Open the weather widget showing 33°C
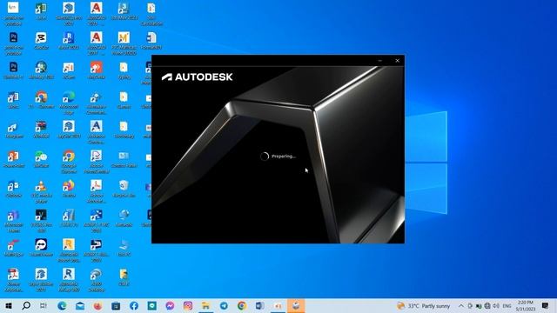The height and width of the screenshot is (313, 557). pos(423,305)
